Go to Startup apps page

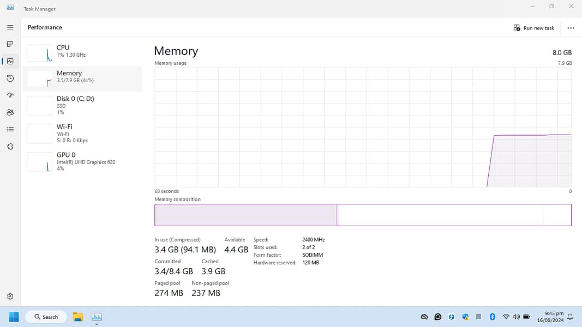point(10,95)
